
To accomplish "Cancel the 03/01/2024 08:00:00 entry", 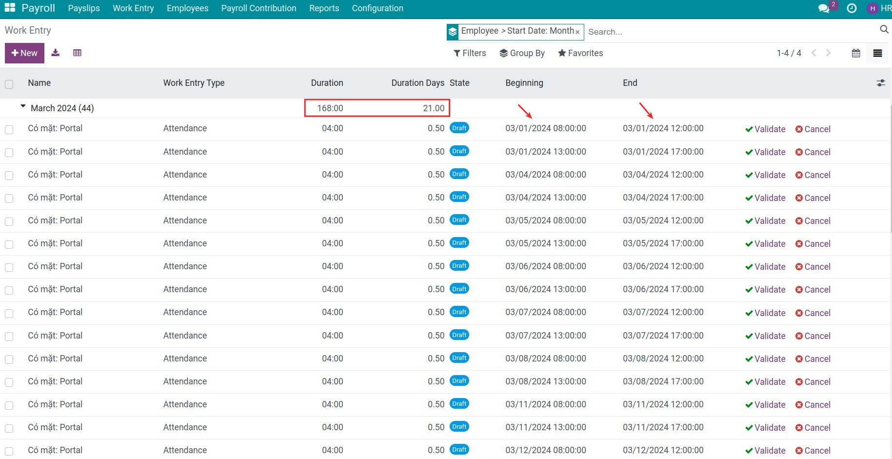I will (x=813, y=129).
